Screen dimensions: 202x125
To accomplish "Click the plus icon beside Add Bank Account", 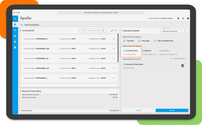I will [171, 59].
